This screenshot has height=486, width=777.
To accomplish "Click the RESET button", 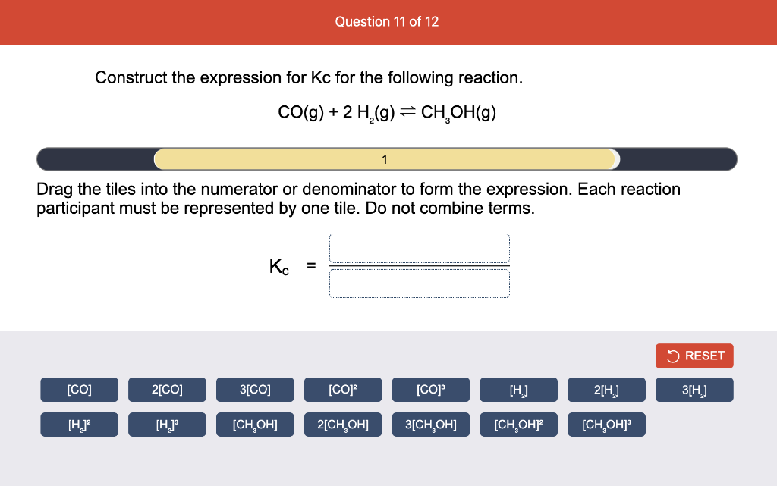I will click(x=694, y=356).
